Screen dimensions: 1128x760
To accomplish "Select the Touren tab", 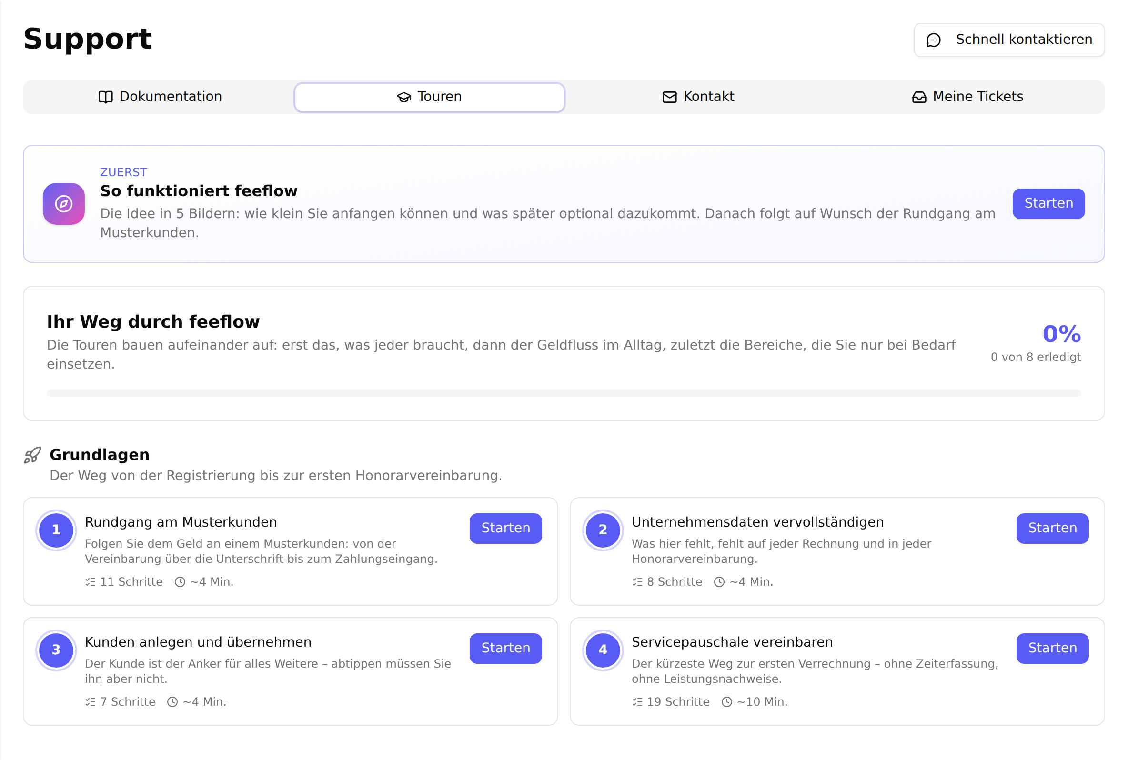I will 429,97.
